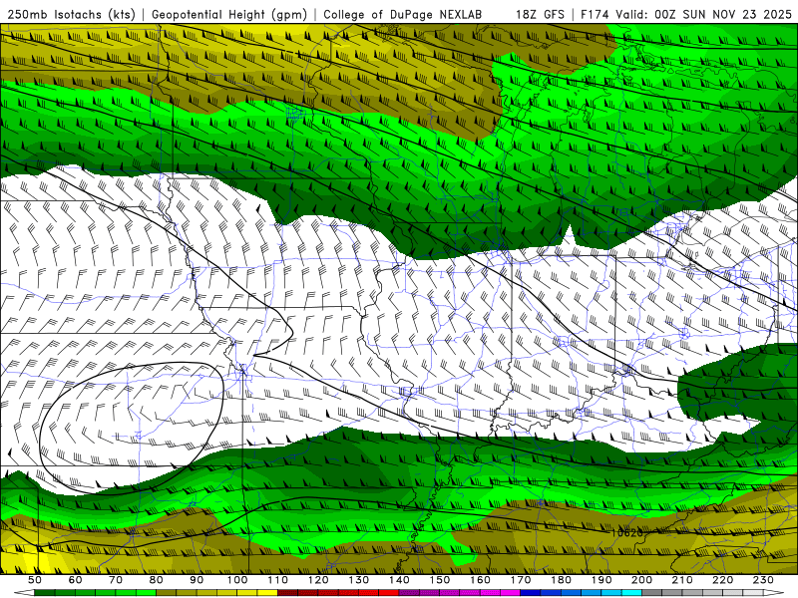
Task: Click the "18Z GFS" model run label
Action: (540, 14)
